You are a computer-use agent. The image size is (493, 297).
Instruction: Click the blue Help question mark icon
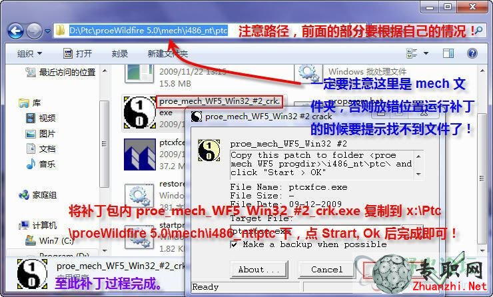(472, 53)
